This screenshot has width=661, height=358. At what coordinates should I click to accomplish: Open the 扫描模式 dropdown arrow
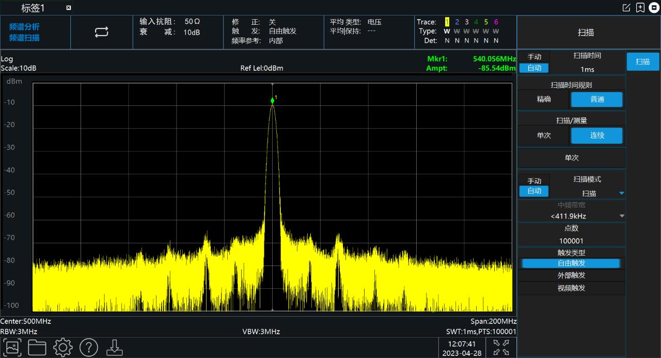(622, 194)
